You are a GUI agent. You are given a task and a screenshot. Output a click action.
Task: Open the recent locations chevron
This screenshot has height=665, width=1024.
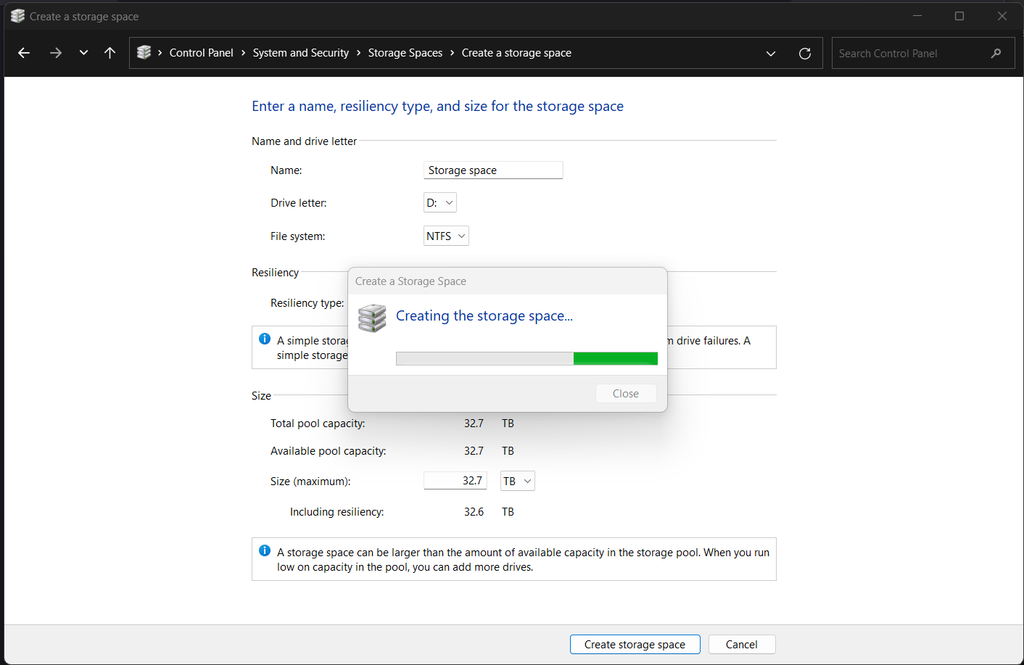click(x=83, y=53)
